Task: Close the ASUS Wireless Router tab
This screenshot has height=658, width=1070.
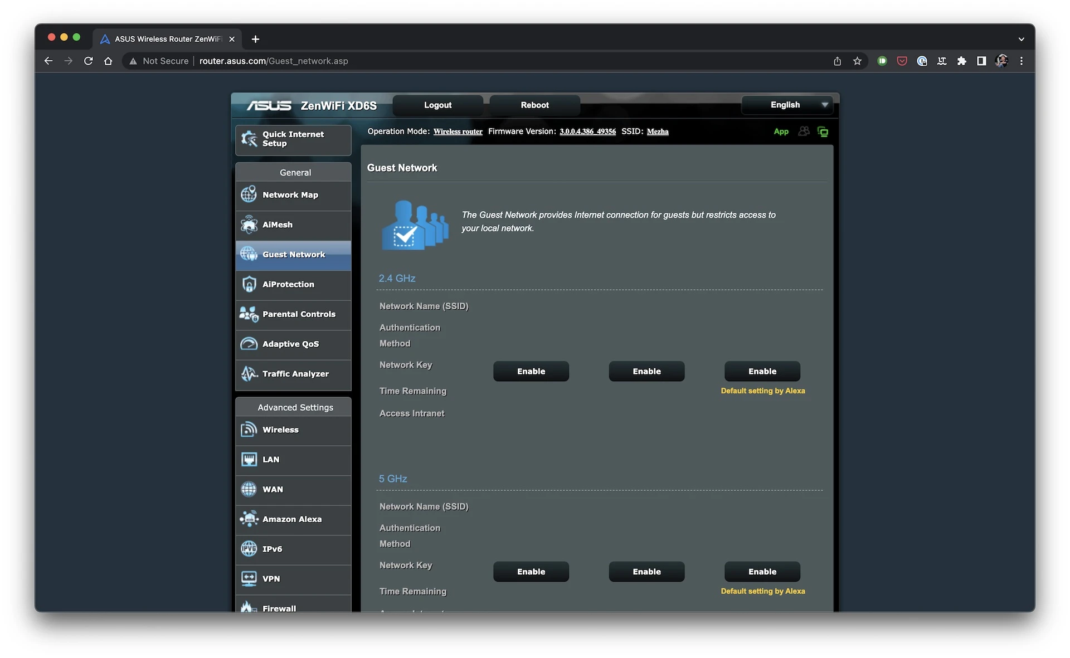Action: pyautogui.click(x=232, y=39)
